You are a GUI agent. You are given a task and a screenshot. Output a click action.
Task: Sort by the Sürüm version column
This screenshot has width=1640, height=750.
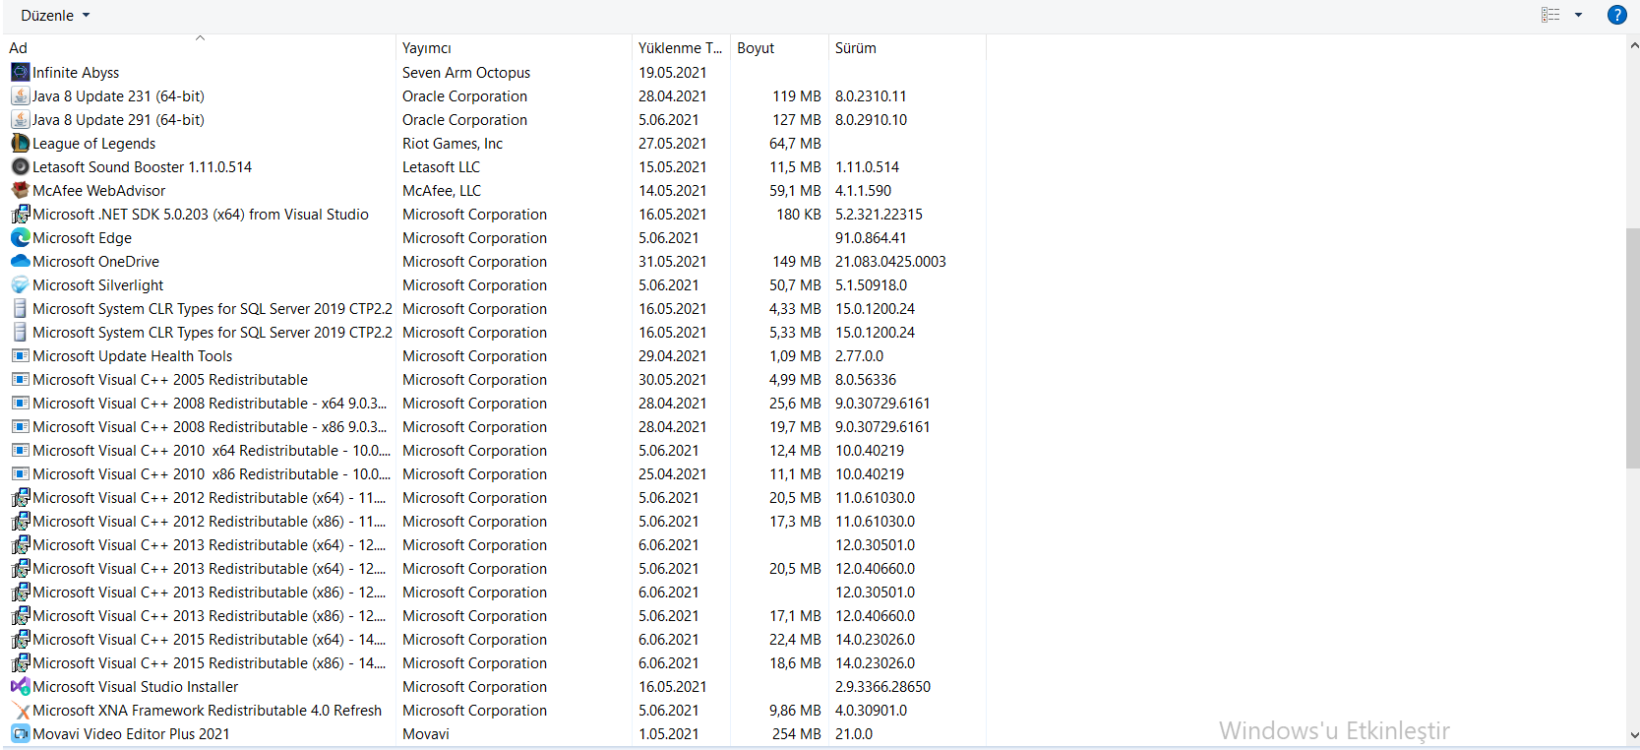tap(907, 47)
